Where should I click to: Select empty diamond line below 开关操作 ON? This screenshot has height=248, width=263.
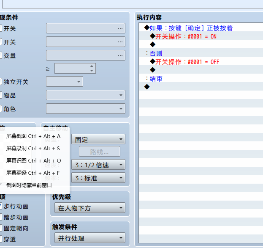[201, 44]
